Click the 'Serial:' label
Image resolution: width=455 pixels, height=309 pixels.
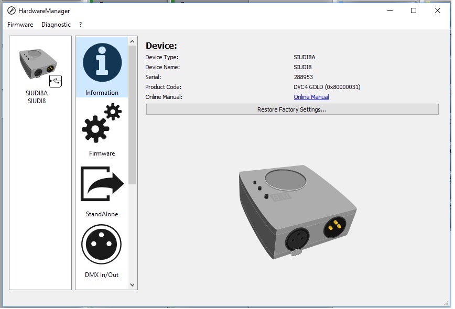153,77
